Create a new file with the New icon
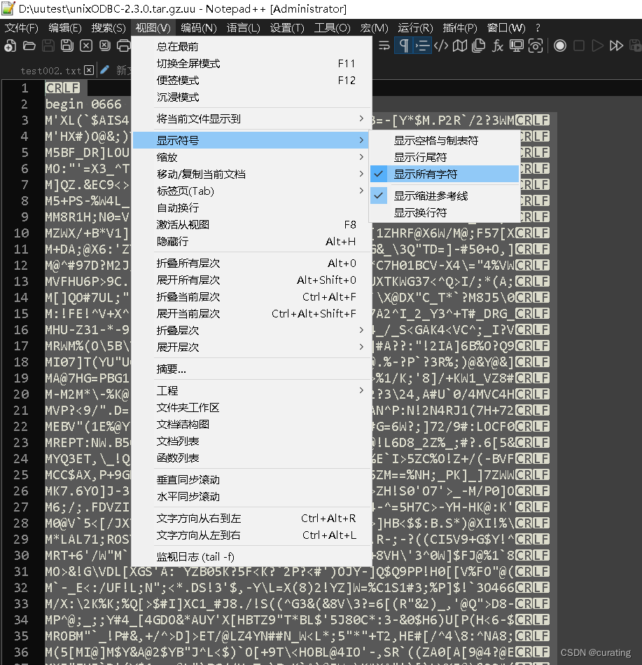The height and width of the screenshot is (665, 642). click(11, 46)
